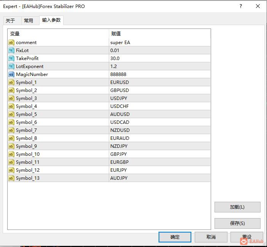Select the EURUSD value cell
Screen dimensions: 267x247
pos(160,82)
